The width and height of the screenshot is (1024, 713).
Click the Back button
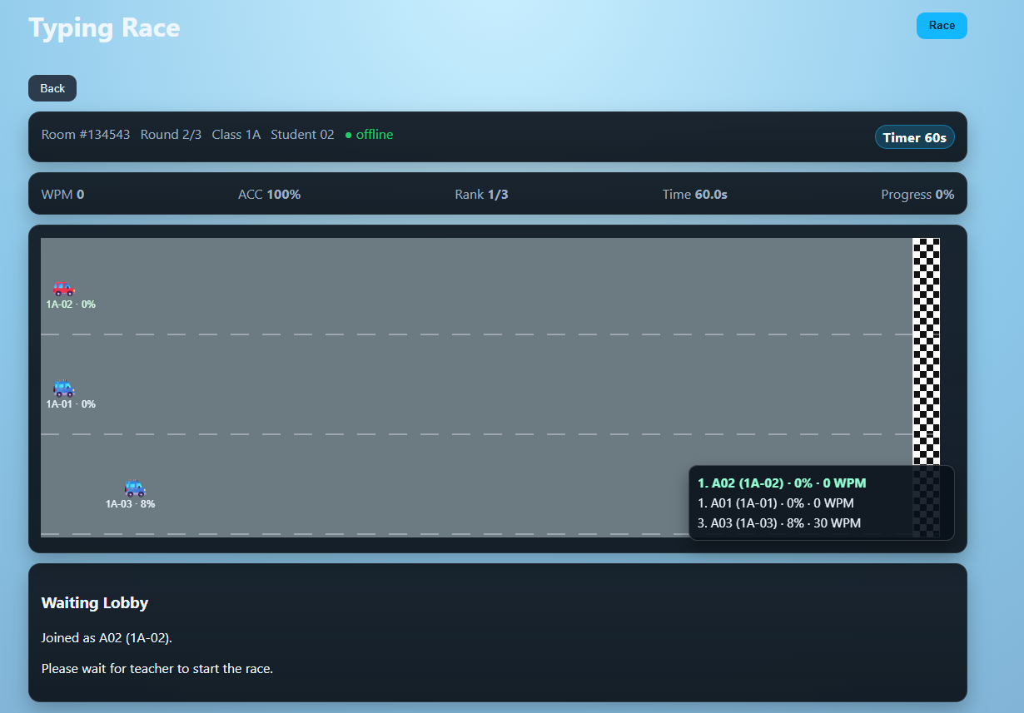(52, 88)
